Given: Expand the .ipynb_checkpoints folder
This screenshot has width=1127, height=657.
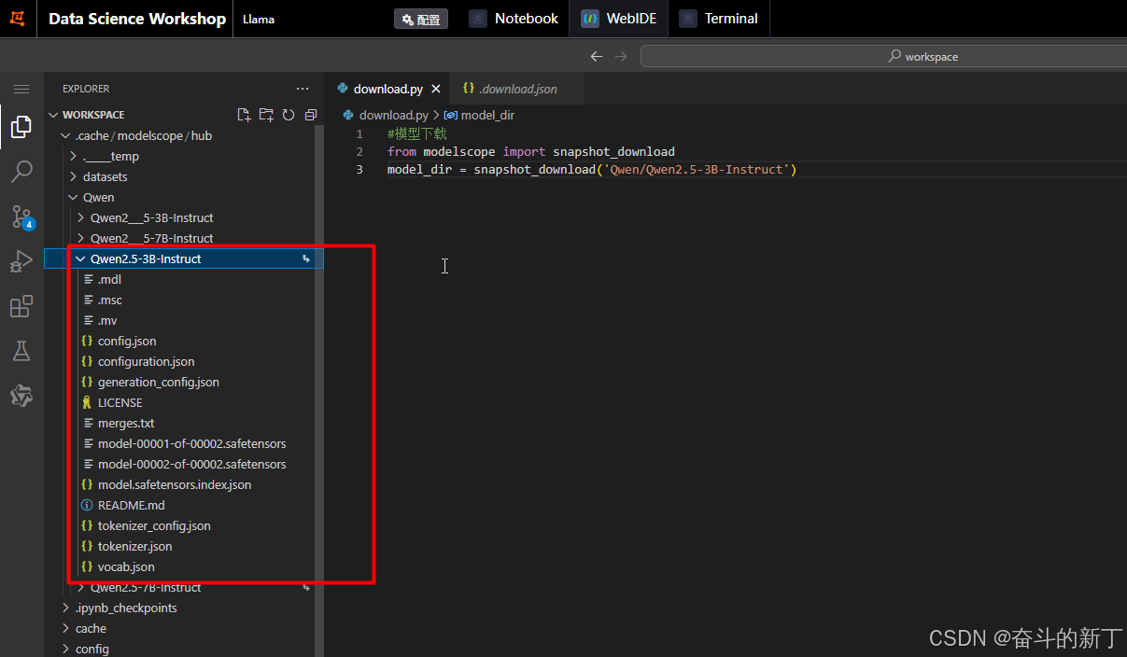Looking at the screenshot, I should tap(125, 608).
